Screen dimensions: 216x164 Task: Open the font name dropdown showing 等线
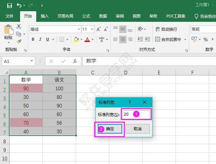(79, 29)
